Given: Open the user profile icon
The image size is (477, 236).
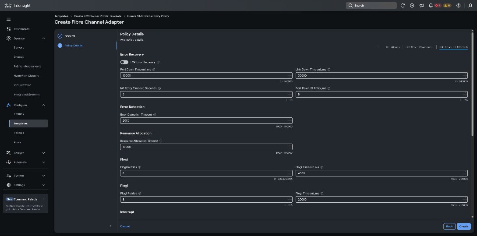Looking at the screenshot, I should click(x=470, y=6).
